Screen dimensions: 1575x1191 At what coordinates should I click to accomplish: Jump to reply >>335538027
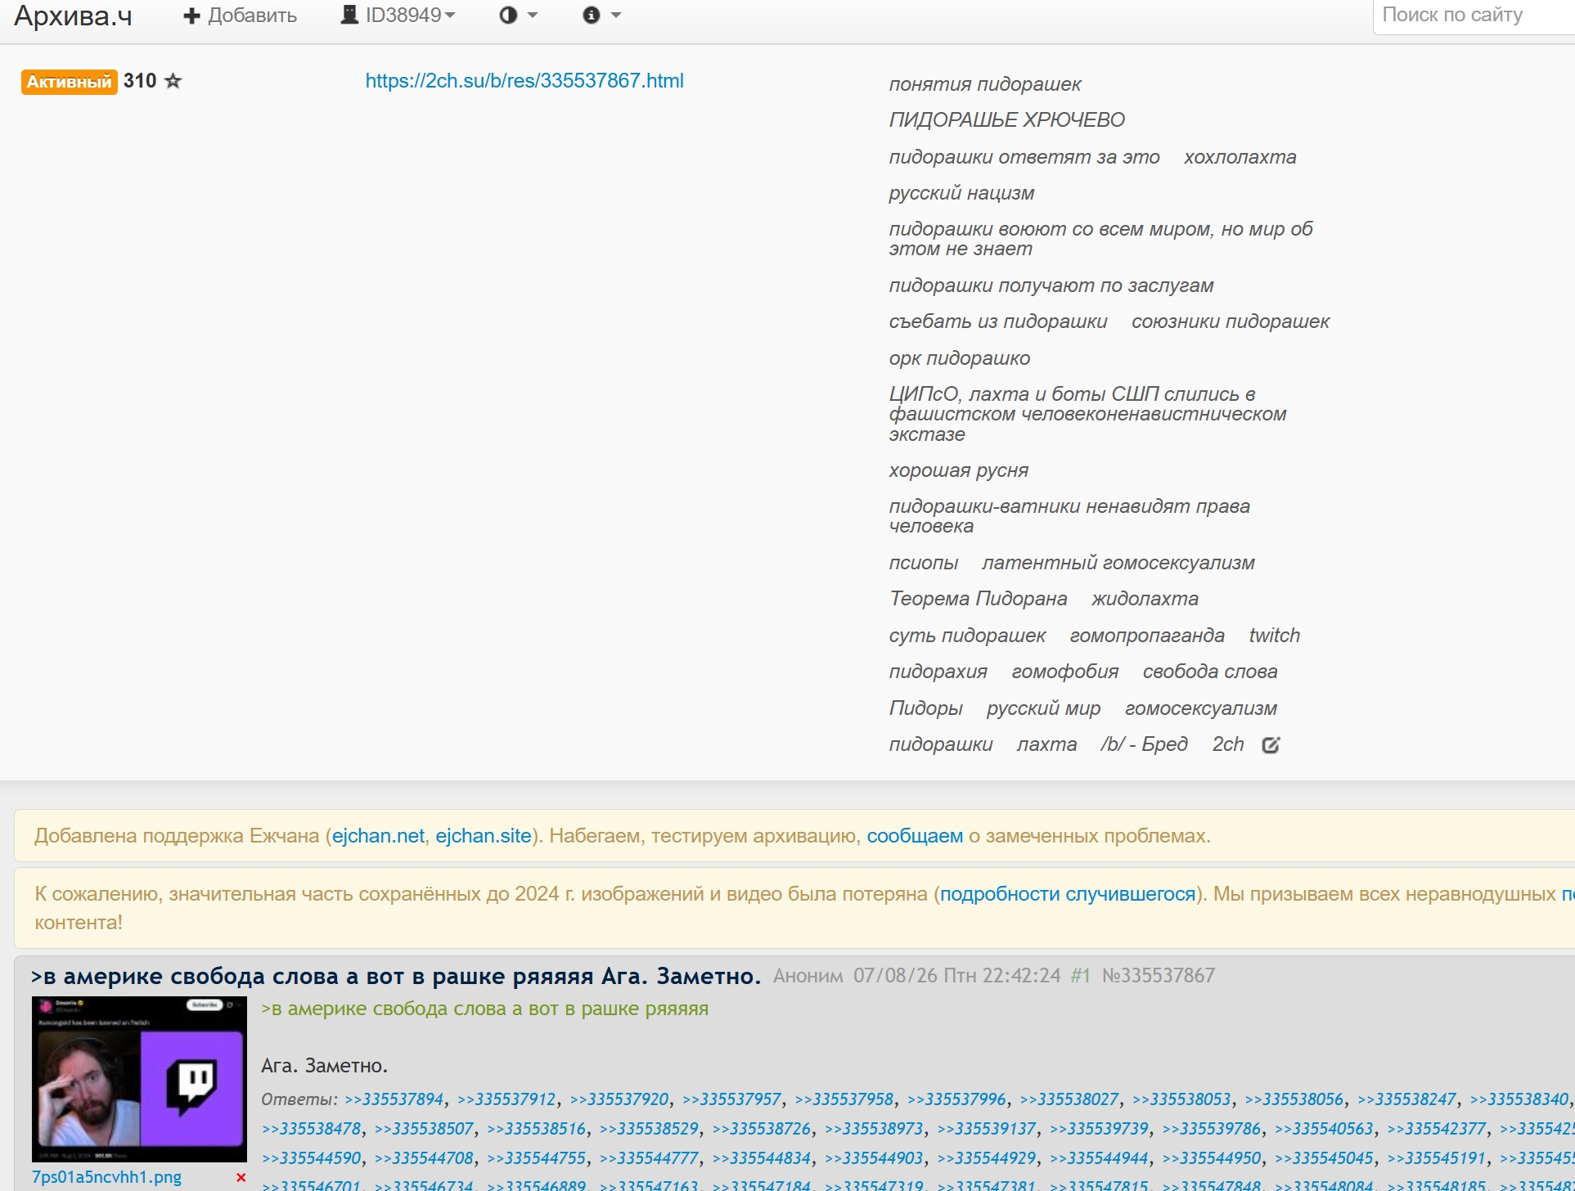click(x=1069, y=1099)
